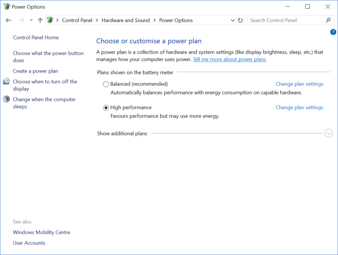Screen dimensions: 338x255
Task: Open Tell me more about power plans
Action: click(x=229, y=59)
